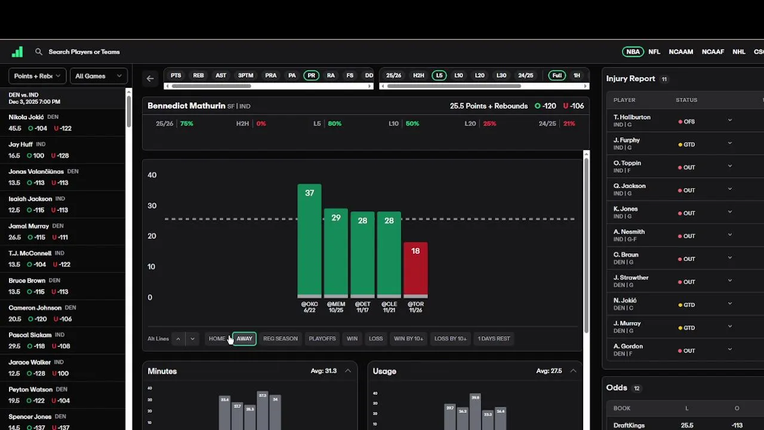This screenshot has height=430, width=764.
Task: Open the Points + Reb stat dropdown
Action: tap(37, 76)
